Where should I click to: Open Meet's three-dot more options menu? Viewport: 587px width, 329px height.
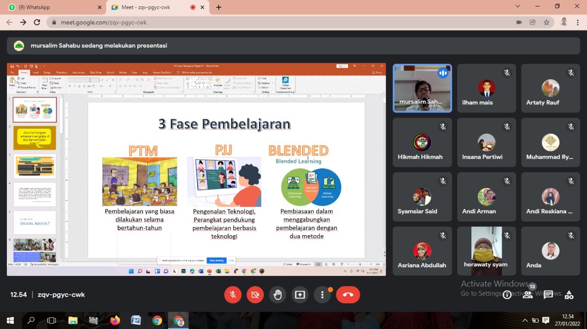(x=322, y=295)
